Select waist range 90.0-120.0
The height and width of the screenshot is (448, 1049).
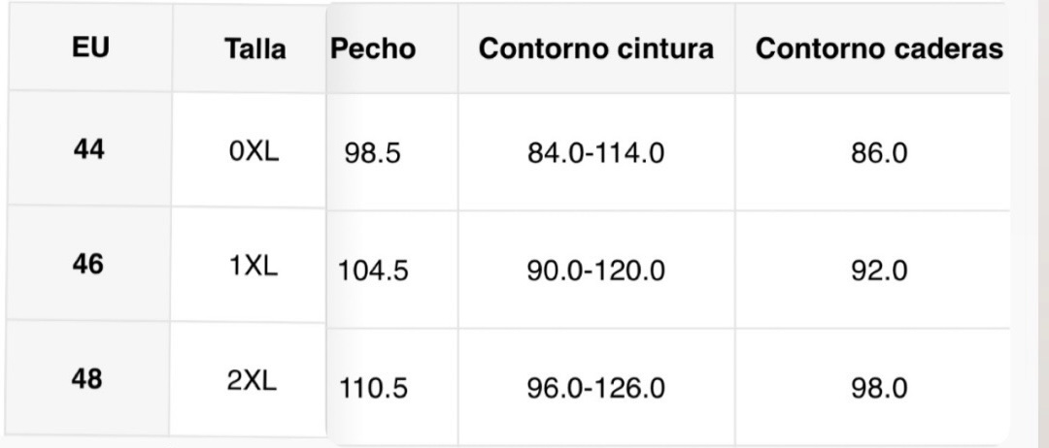point(595,271)
